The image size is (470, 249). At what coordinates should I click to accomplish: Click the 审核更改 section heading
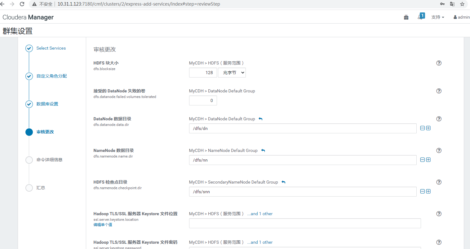[x=105, y=49]
